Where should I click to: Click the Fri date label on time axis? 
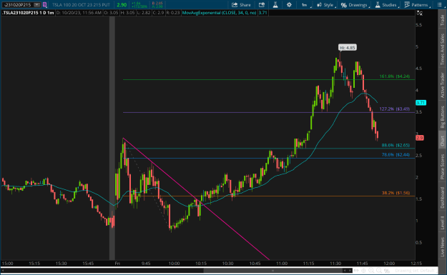pos(117,264)
